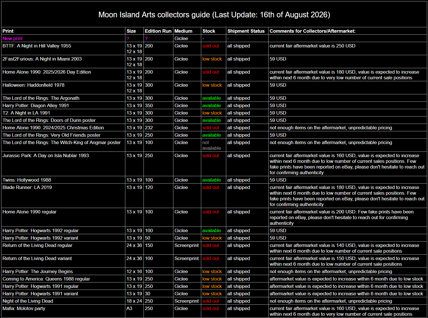
Task: Click Home Alone 1990: 2025/2026 Day Edition
Action: pyautogui.click(x=47, y=72)
